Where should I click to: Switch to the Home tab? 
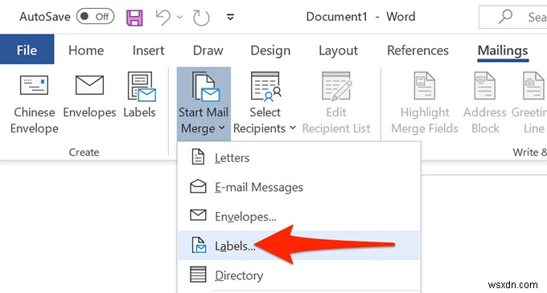point(86,51)
